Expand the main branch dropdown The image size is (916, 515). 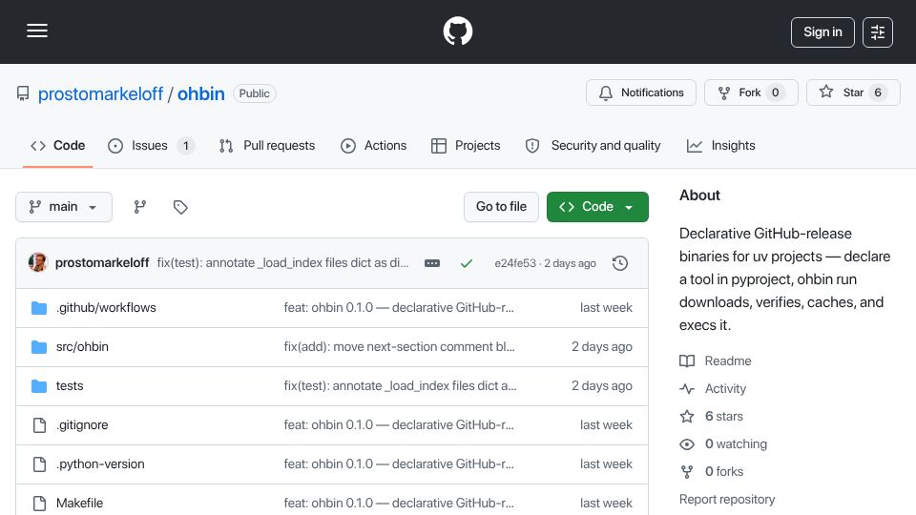[x=64, y=207]
